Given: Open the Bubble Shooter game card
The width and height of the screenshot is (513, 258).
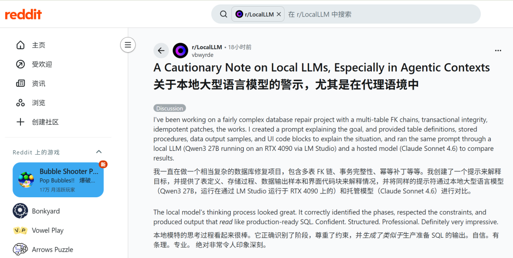Looking at the screenshot, I should tap(58, 180).
